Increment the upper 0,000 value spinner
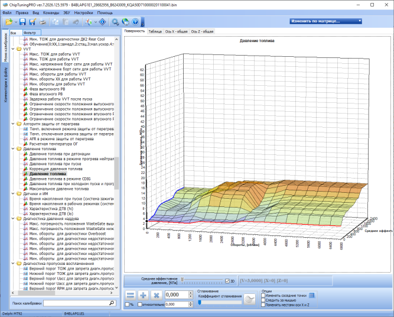 point(190,293)
